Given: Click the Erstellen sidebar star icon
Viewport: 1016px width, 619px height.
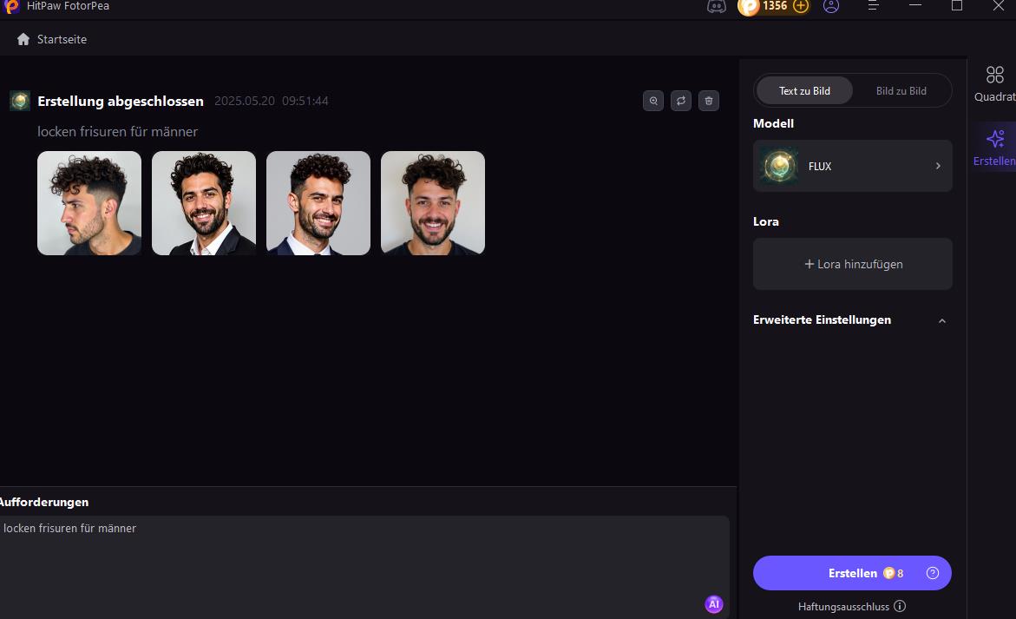Looking at the screenshot, I should click(x=994, y=139).
